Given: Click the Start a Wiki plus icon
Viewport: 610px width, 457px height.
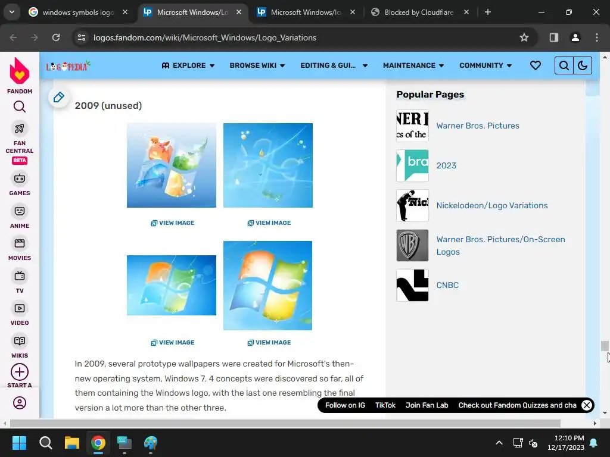Looking at the screenshot, I should pos(20,372).
